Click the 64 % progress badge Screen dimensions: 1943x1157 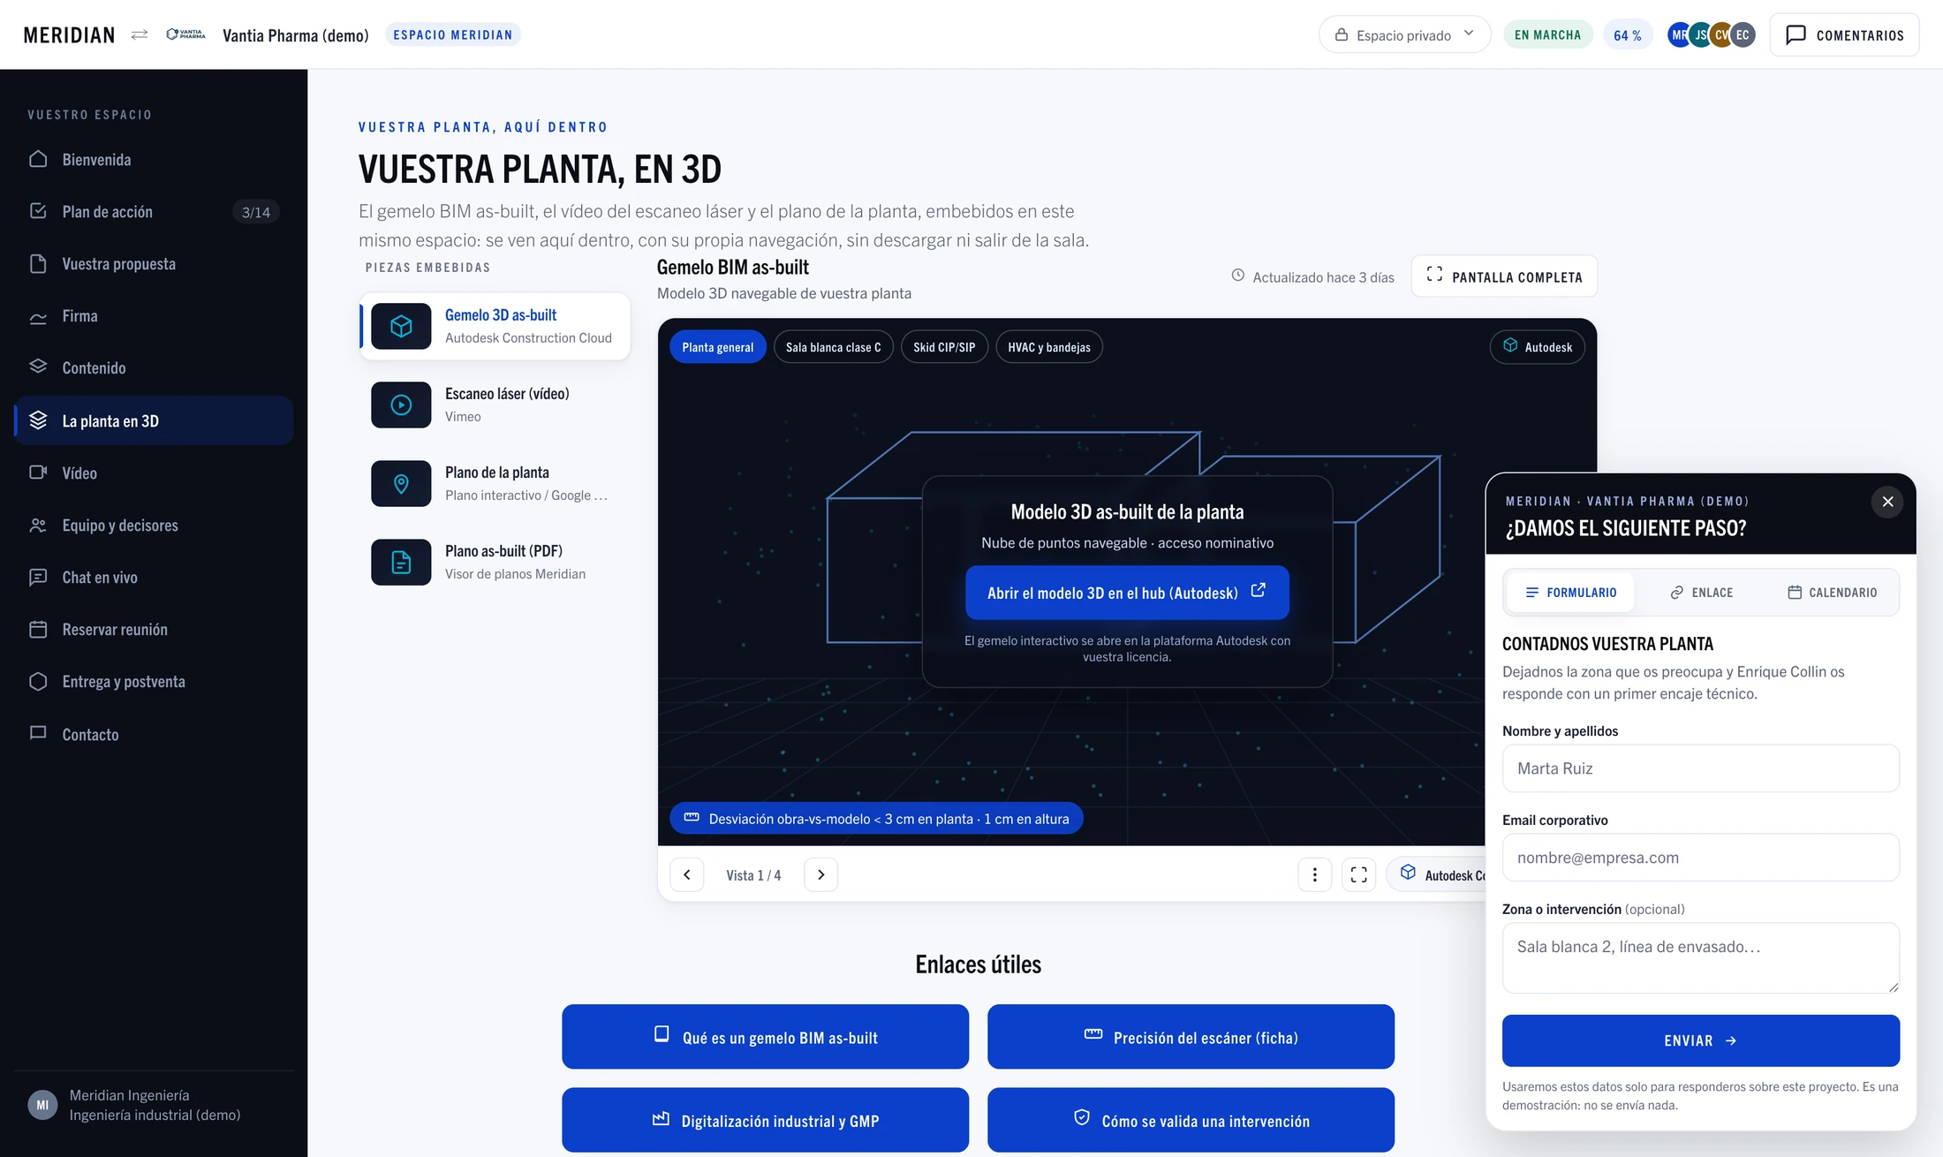[1627, 34]
